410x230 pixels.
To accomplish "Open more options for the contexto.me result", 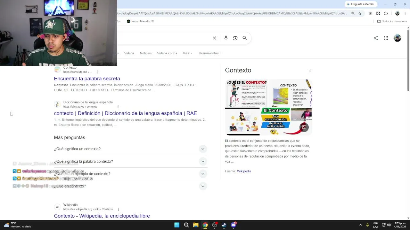I will click(x=97, y=72).
